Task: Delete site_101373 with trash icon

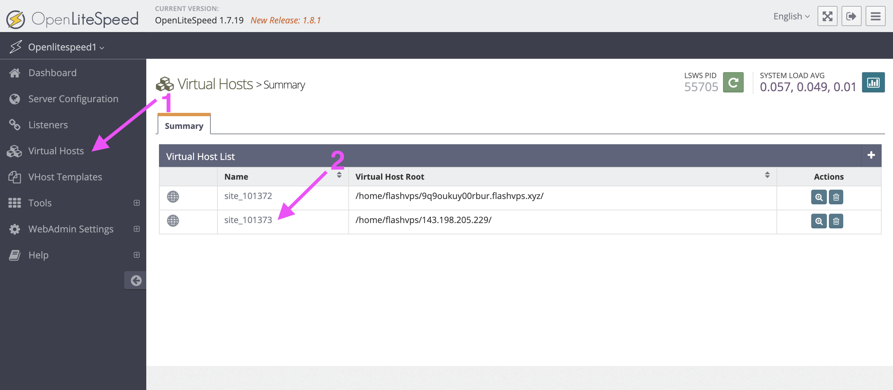Action: point(836,221)
